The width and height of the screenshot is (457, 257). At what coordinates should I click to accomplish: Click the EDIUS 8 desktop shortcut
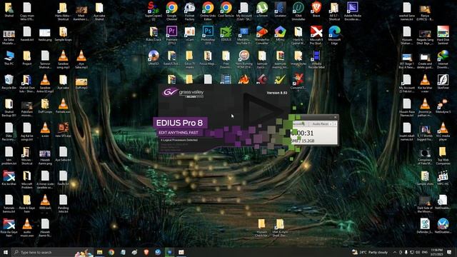point(226,34)
